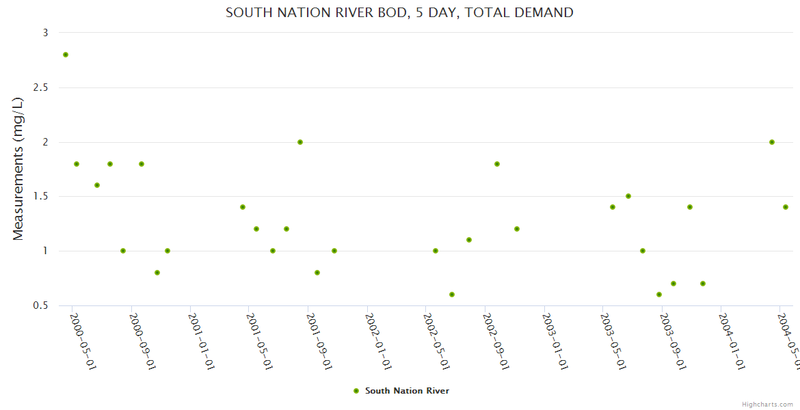
Task: Click the 2002-01-01 x-axis label
Action: pyautogui.click(x=377, y=340)
